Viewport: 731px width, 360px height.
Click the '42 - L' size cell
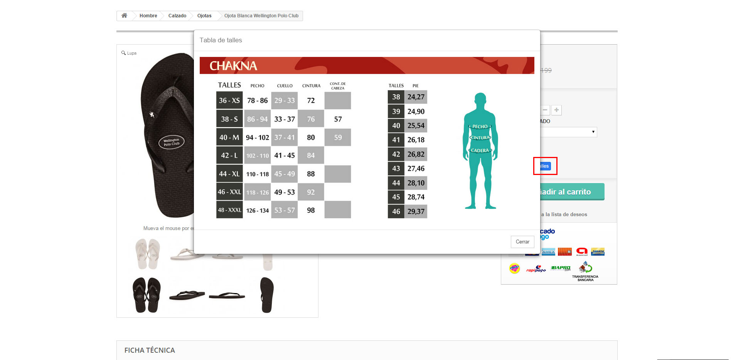(229, 155)
